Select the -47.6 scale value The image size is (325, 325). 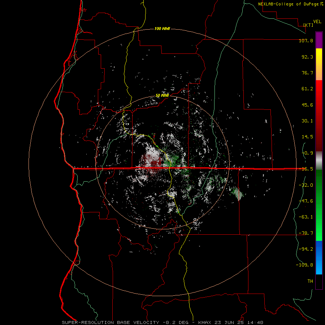coord(306,201)
